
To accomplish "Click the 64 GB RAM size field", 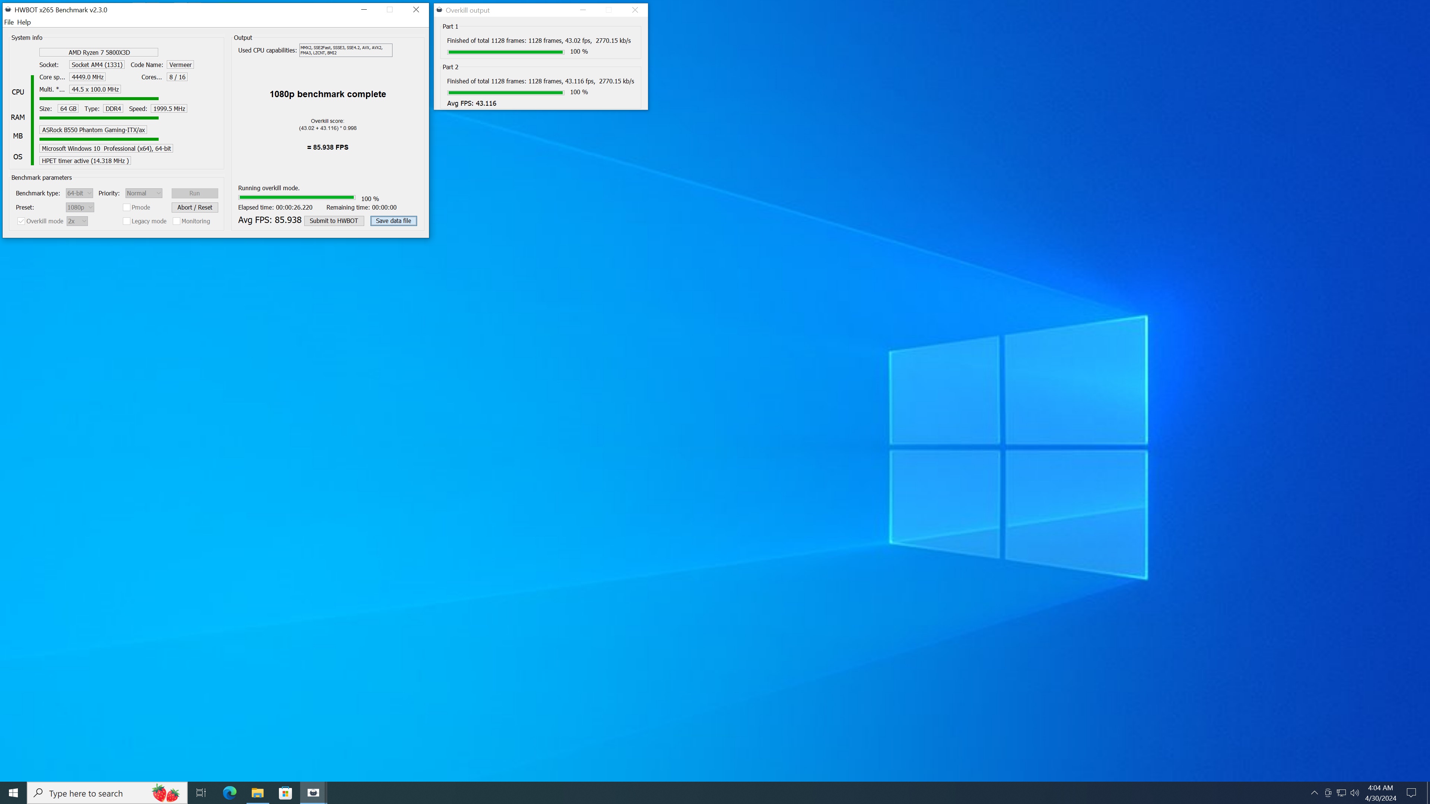I will pos(68,109).
